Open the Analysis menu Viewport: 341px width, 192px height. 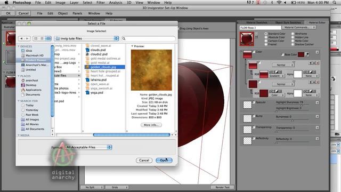[116, 3]
